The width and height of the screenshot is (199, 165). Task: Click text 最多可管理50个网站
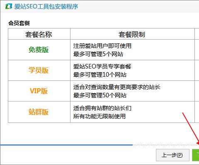coord(100,95)
